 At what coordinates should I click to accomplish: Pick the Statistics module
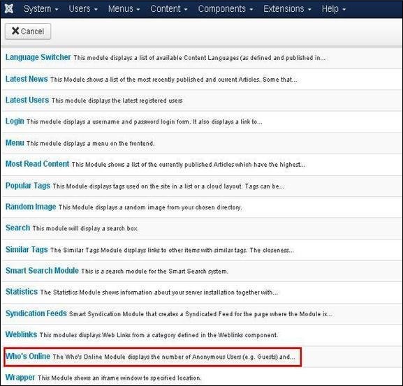[22, 292]
